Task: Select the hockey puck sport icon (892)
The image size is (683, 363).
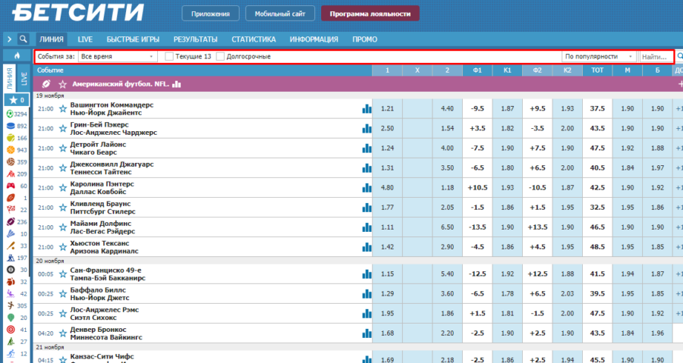Action: pos(9,126)
